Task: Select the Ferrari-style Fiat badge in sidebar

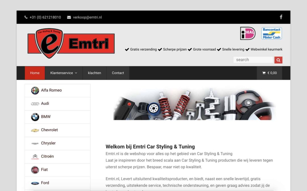Action: click(x=34, y=169)
